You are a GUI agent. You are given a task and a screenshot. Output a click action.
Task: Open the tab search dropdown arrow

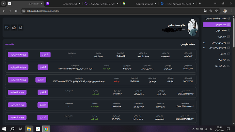click(3, 3)
